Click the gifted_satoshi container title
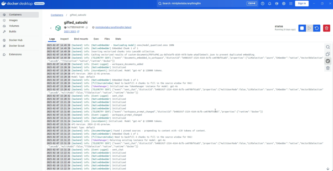Screen dimensions: 333x171 tap(75, 22)
